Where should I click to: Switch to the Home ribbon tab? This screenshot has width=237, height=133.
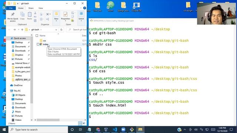pyautogui.click(x=21, y=8)
